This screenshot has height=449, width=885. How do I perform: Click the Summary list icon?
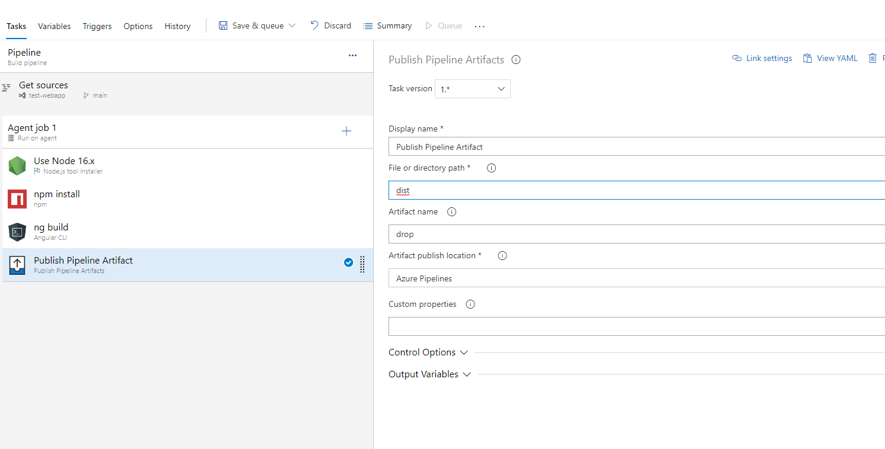[368, 26]
